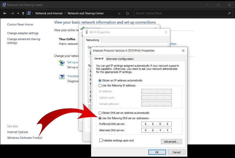Image resolution: width=235 pixels, height=158 pixels.
Task: Click inside the Preferred DNS server field
Action: tap(156, 124)
